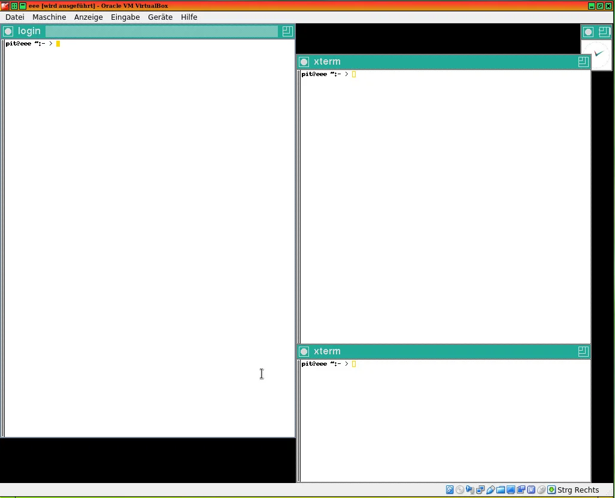The image size is (615, 498).
Task: Iconify the lower xterm window
Action: pyautogui.click(x=304, y=351)
